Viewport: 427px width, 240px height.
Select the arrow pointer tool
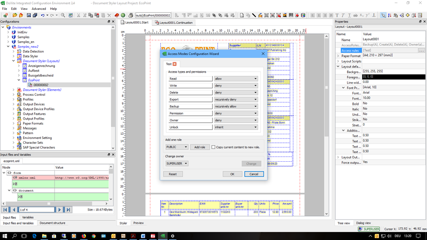coord(383,15)
